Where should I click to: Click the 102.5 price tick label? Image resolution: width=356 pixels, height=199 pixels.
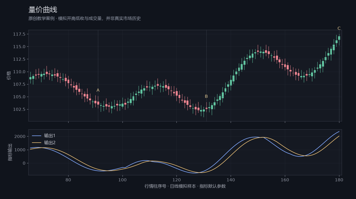pyautogui.click(x=19, y=109)
